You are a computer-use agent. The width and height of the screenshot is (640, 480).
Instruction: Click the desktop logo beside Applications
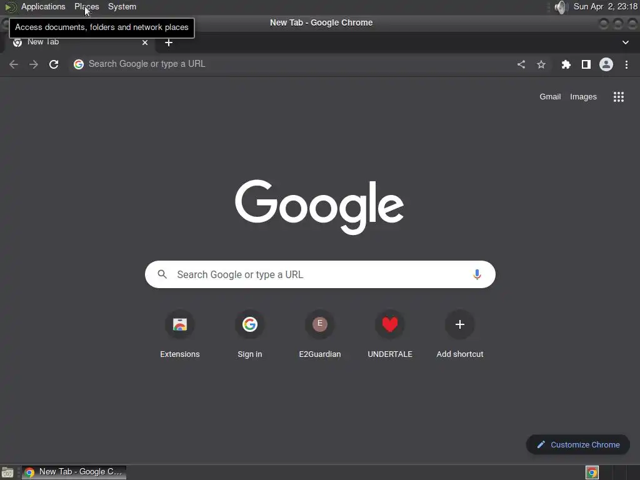click(x=10, y=7)
